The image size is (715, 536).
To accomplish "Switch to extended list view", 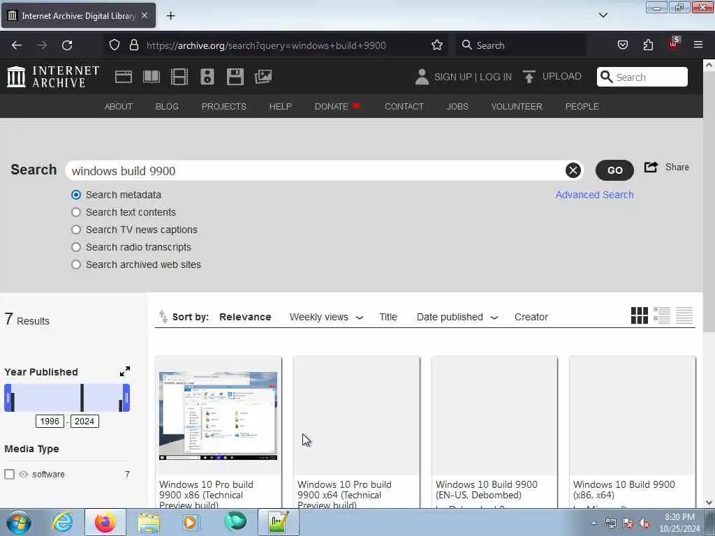I will (662, 315).
